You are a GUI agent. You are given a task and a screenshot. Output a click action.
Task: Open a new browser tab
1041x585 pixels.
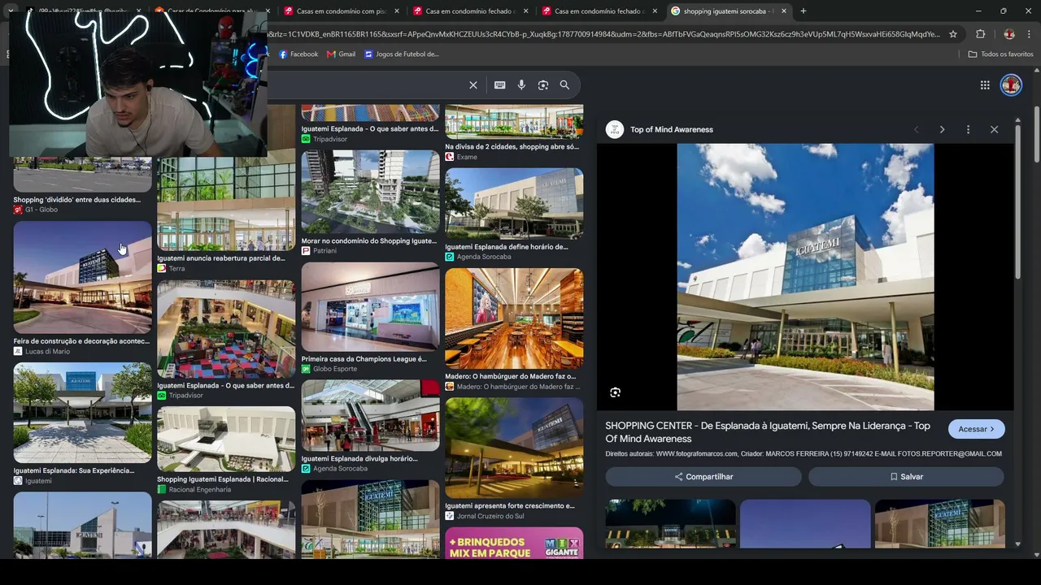tap(804, 11)
